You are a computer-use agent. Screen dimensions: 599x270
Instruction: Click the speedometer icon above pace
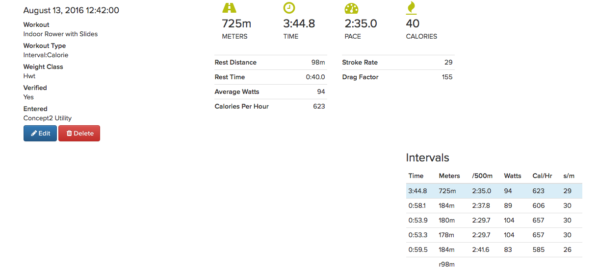click(351, 7)
